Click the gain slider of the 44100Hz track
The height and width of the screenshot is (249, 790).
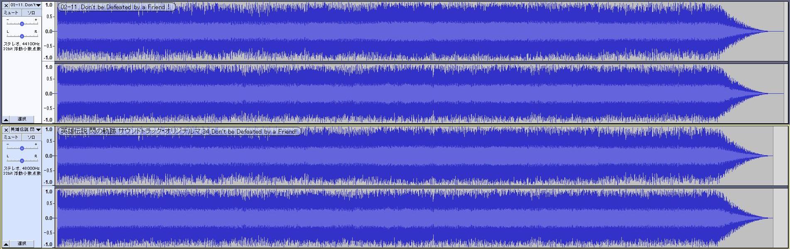[22, 24]
